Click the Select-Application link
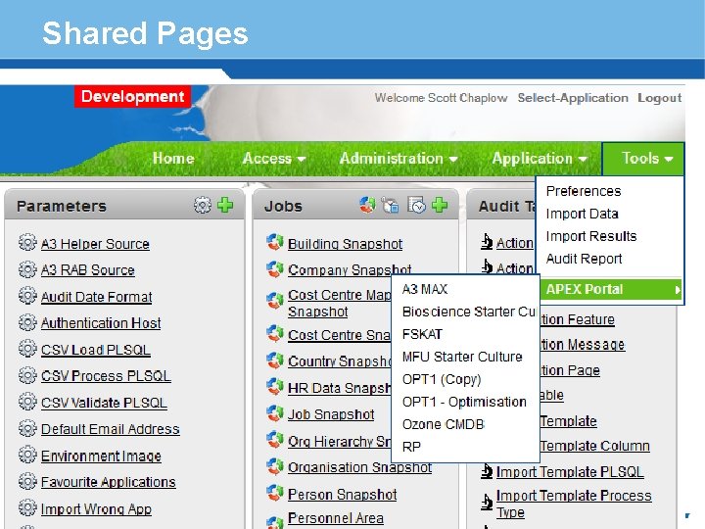The image size is (705, 529). click(x=573, y=98)
